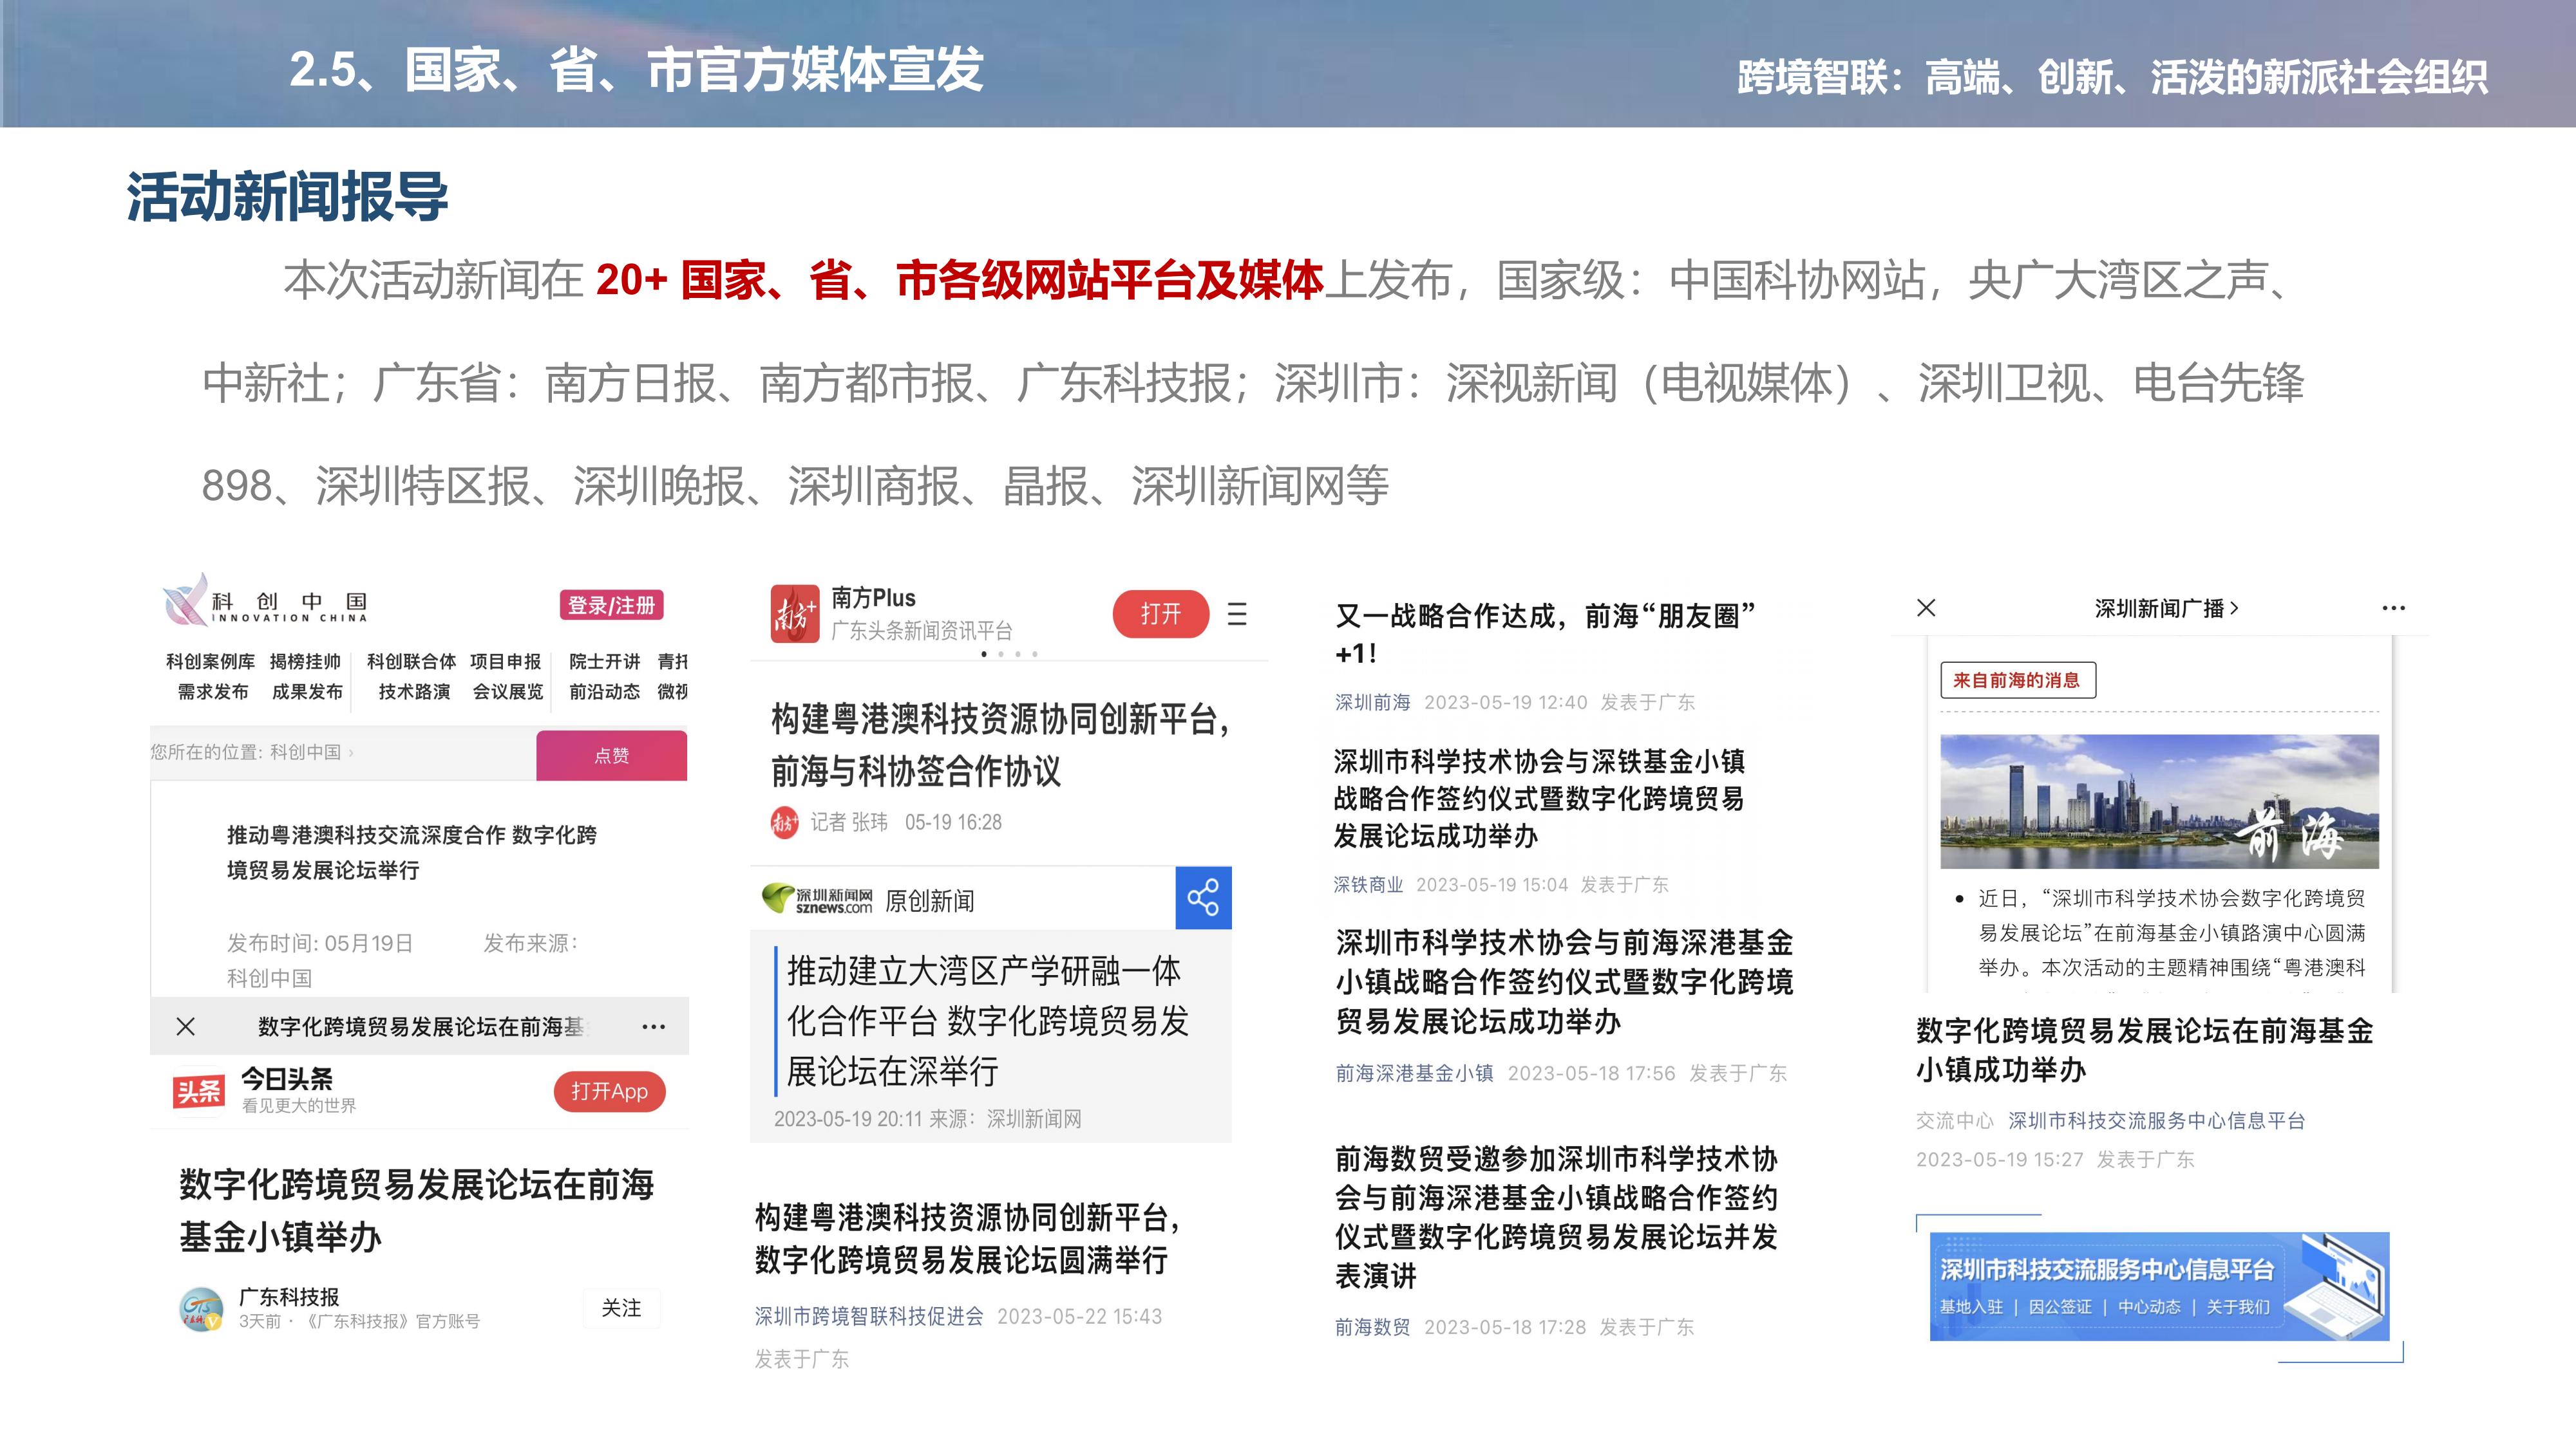Select 科创联合体 navigation item

pos(411,662)
